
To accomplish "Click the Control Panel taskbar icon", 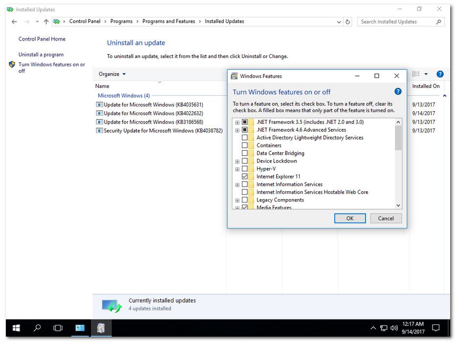I will (x=80, y=328).
